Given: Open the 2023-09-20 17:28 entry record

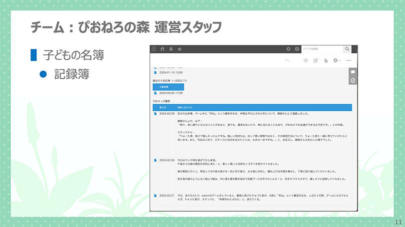Looking at the screenshot, I should (x=155, y=93).
